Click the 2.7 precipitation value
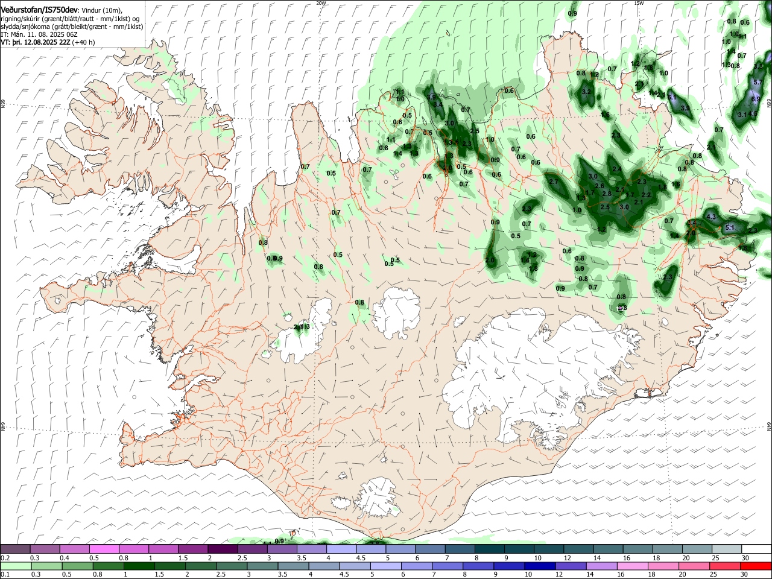The image size is (772, 579). coord(553,182)
